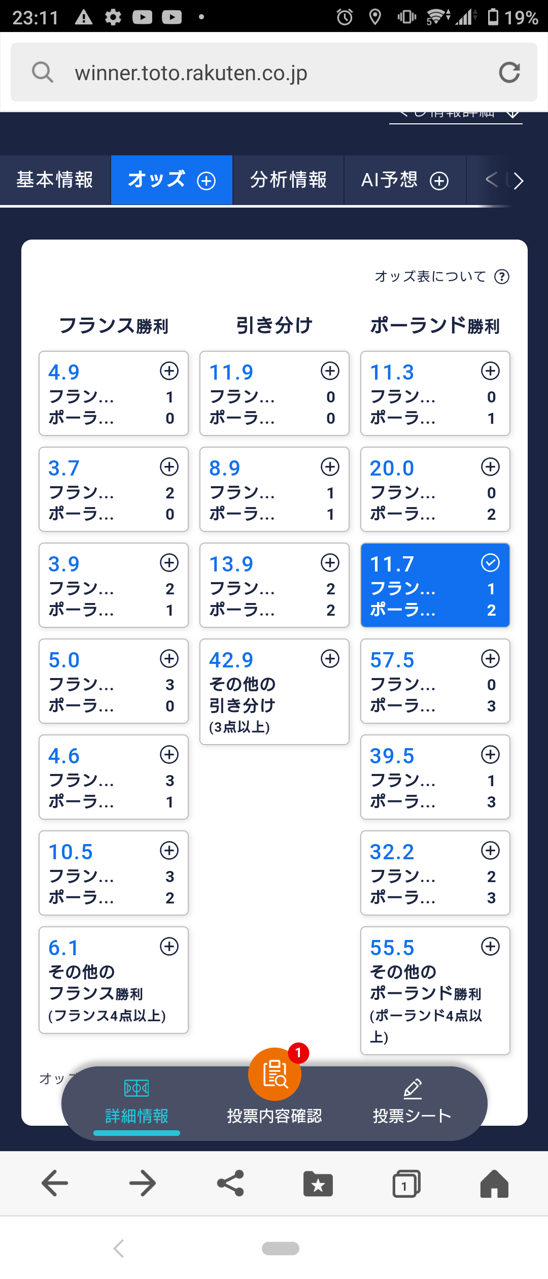Reload the page with refresh icon
This screenshot has width=548, height=1279.
tap(509, 73)
